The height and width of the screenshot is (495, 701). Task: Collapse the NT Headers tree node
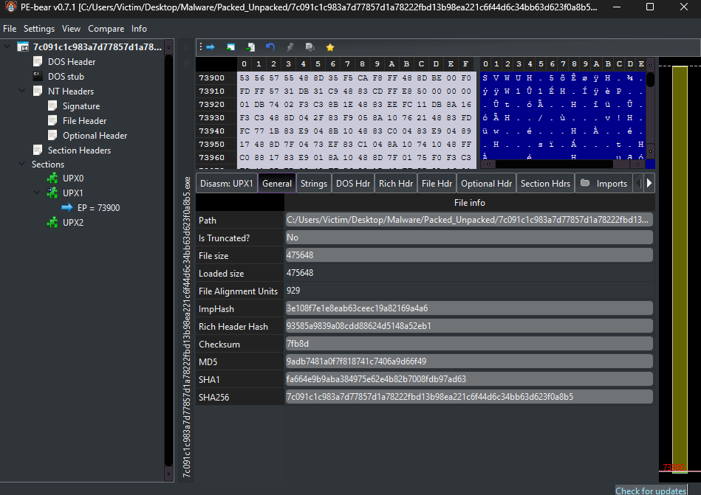point(23,91)
